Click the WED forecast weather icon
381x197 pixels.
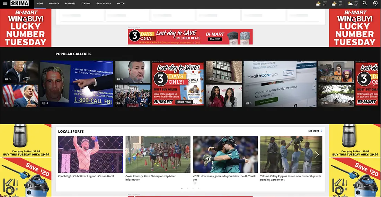point(334,4)
